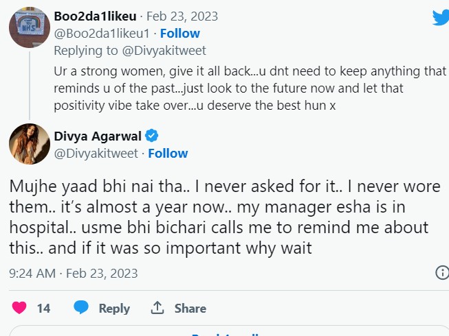This screenshot has width=449, height=336.
Task: Click the Share text label
Action: coord(190,309)
